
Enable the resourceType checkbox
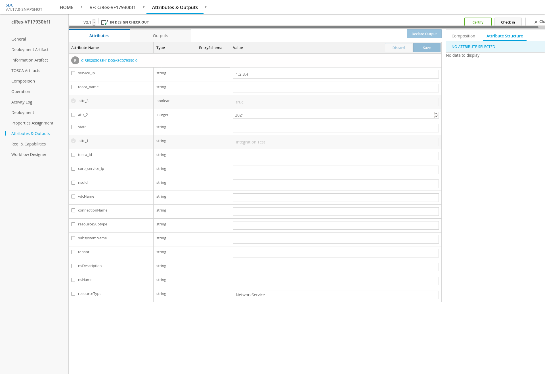coord(73,294)
